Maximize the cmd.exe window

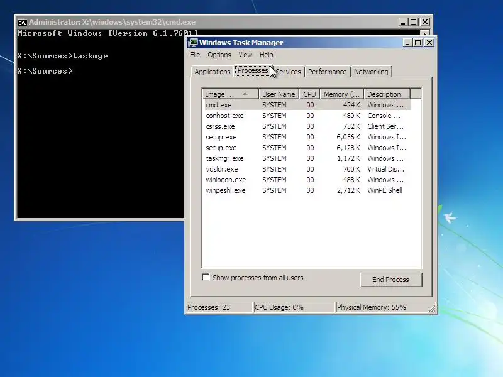[414, 22]
